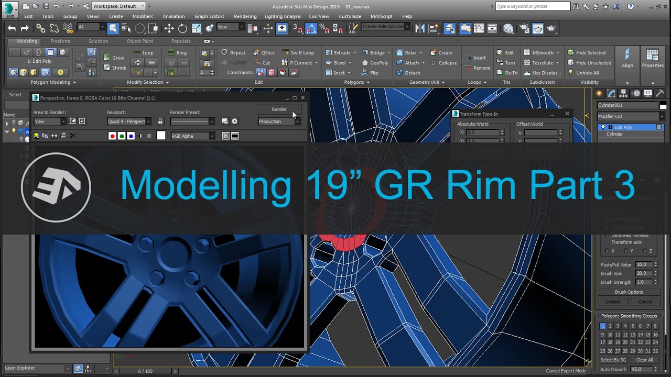
Task: Switch to the Object Paint ribbon tab
Action: point(140,41)
